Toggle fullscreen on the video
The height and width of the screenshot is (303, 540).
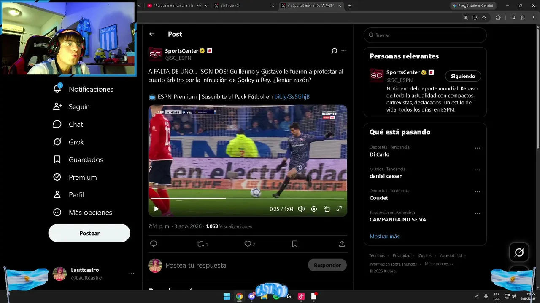pyautogui.click(x=339, y=209)
